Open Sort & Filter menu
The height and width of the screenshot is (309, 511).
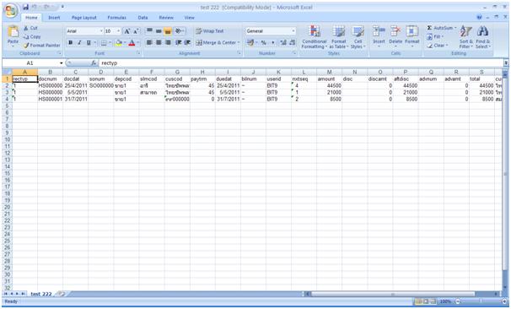click(x=466, y=37)
